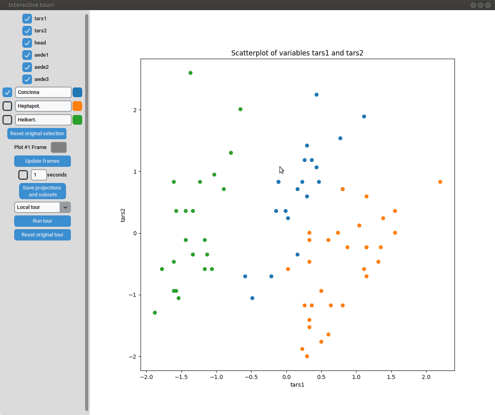Close the Interactive tourr window
Viewport: 495px width, 415px height.
[x=488, y=5]
